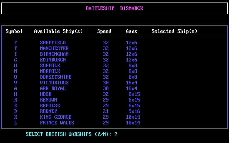Click symbol G for Edinburgh

coord(15,60)
